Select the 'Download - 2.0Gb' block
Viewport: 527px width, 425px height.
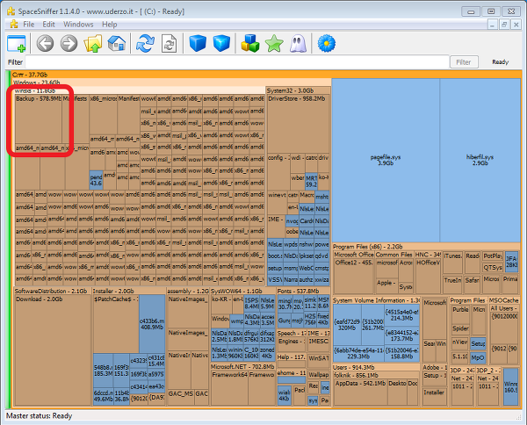click(x=53, y=350)
